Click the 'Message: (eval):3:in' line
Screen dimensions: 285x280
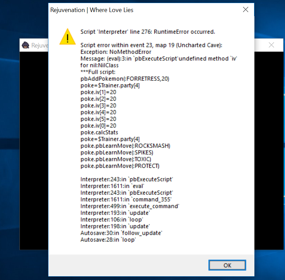point(159,58)
